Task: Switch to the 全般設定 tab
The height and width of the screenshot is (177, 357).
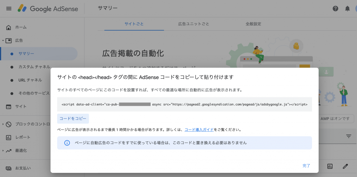Action: (x=253, y=24)
